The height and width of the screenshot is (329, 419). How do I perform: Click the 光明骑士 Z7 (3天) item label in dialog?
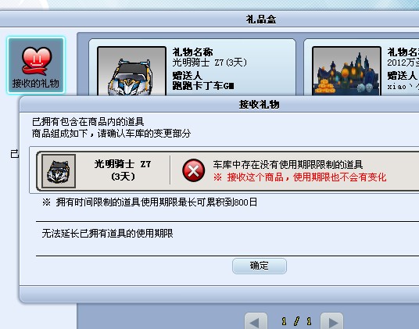click(123, 170)
